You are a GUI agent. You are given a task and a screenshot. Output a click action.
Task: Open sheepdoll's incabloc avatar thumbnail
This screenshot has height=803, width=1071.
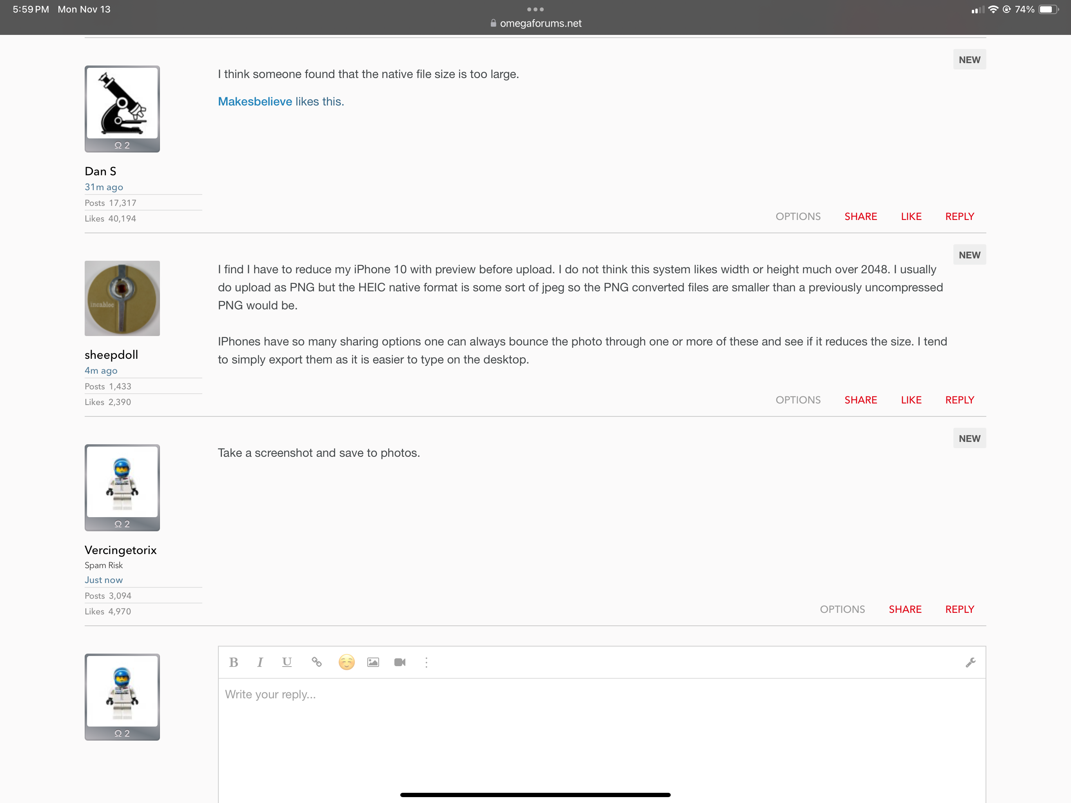[x=122, y=298]
